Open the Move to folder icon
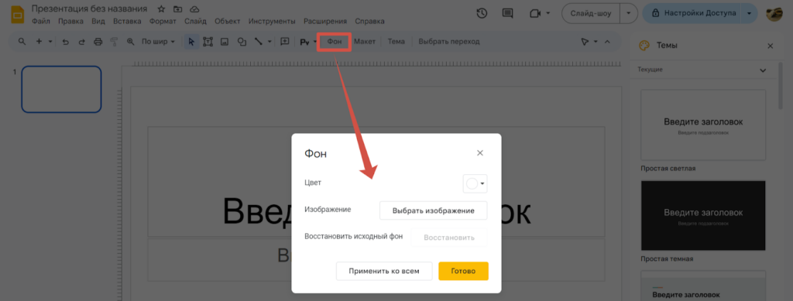793x301 pixels. [x=177, y=9]
